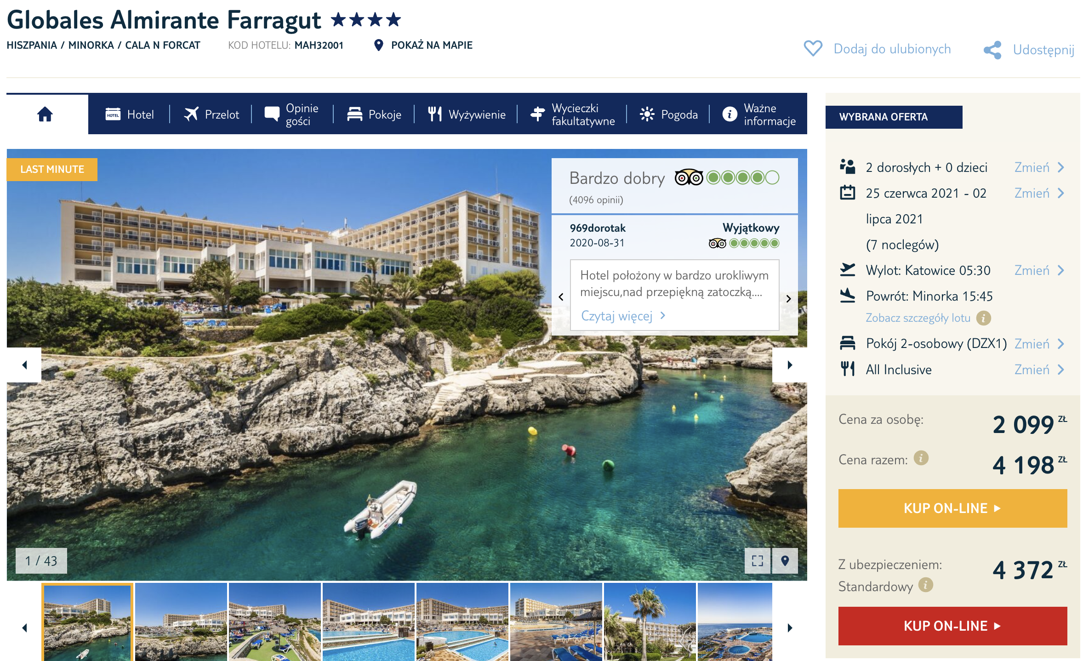Open the Wyżywienie tab
1083x661 pixels.
point(466,114)
